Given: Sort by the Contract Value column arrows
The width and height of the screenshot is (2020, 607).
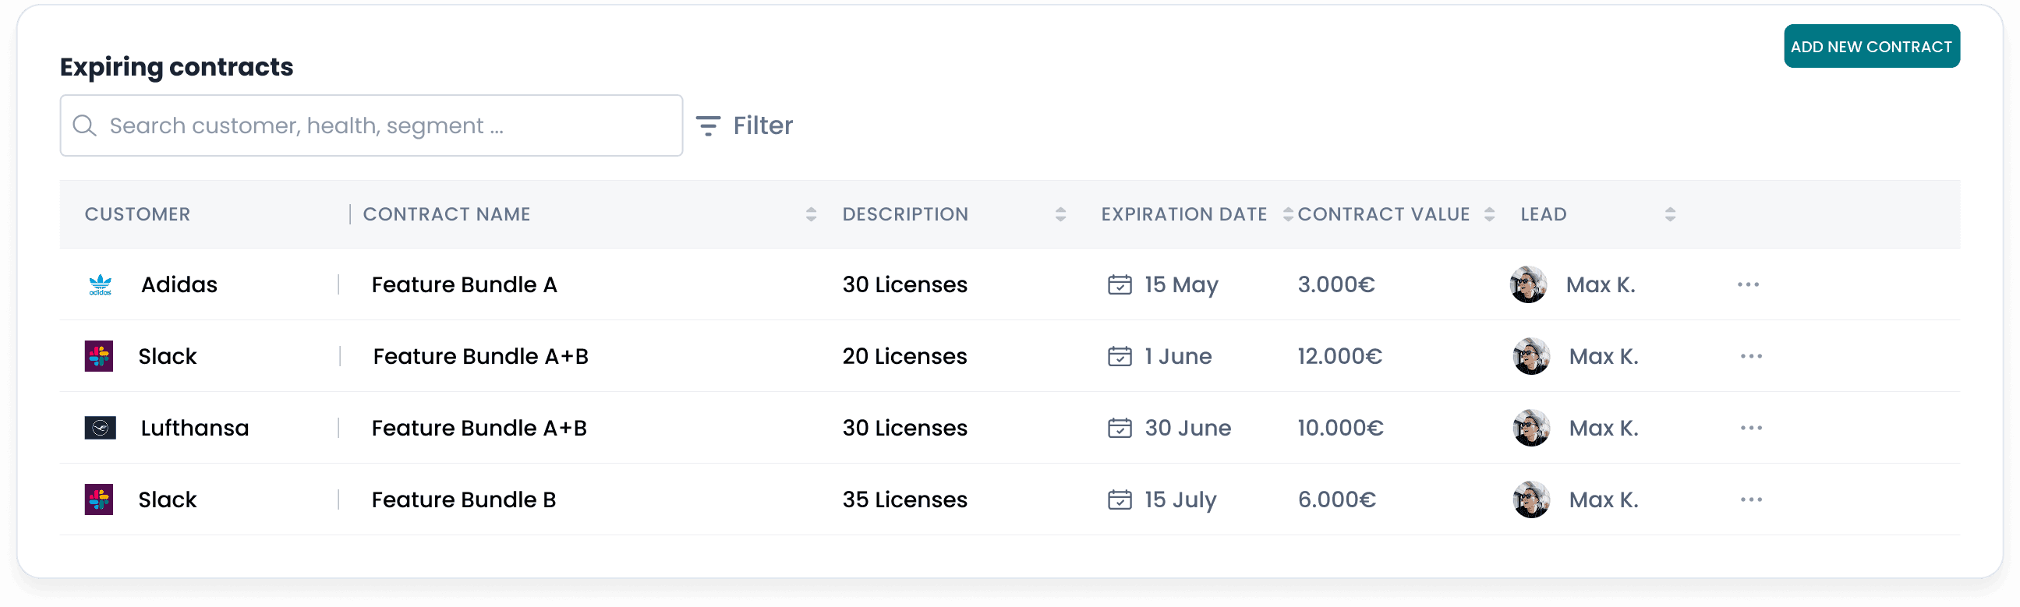Looking at the screenshot, I should 1489,214.
